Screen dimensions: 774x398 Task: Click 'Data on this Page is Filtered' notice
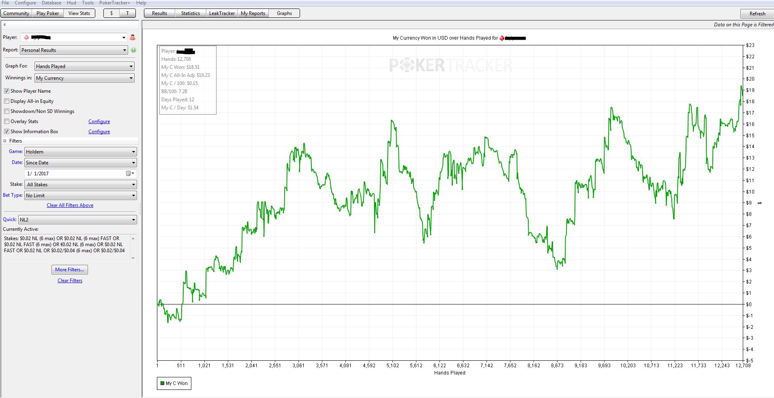tap(744, 25)
